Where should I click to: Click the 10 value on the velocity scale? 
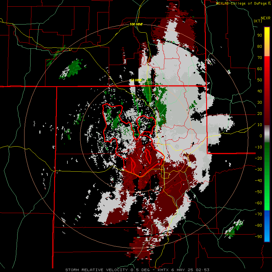[260, 125]
